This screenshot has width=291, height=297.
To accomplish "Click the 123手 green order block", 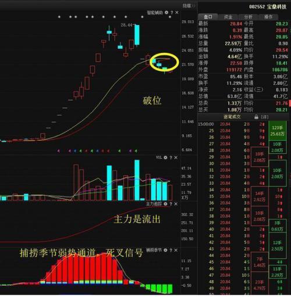I will click(278, 131).
